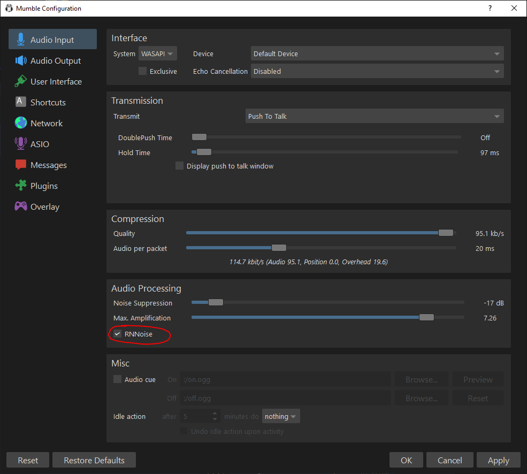The image size is (527, 474).
Task: Click the Audio Output speaker icon
Action: coord(21,60)
